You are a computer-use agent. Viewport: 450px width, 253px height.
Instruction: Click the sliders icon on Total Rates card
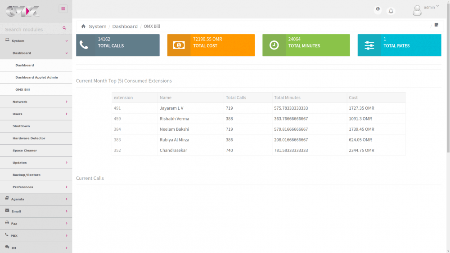coord(369,45)
